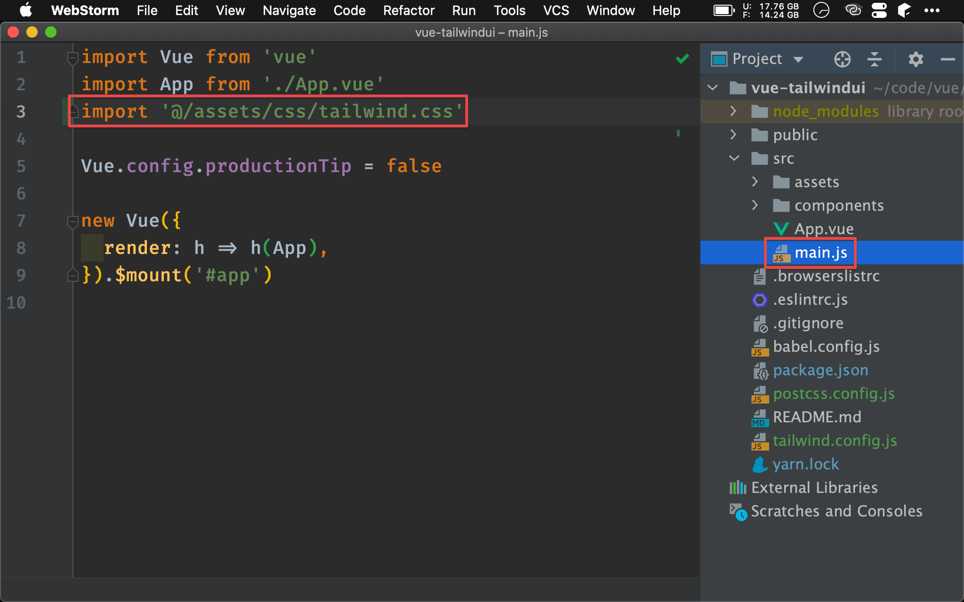Hide the Project panel with the minus icon

(948, 59)
